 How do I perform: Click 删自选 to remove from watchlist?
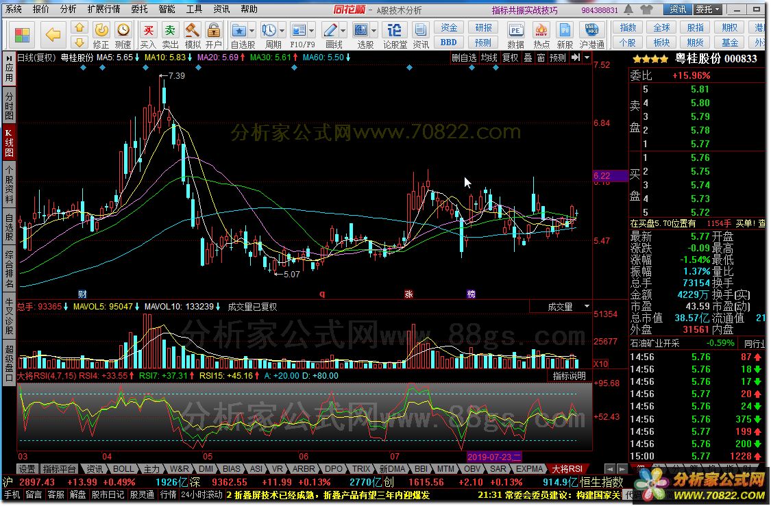click(x=464, y=58)
